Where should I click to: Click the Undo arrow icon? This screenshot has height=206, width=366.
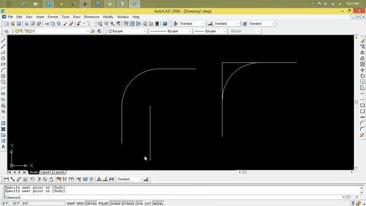pyautogui.click(x=79, y=23)
